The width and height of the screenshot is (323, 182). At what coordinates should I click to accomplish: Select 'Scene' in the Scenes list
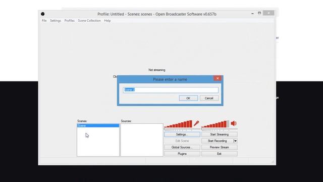pyautogui.click(x=98, y=125)
